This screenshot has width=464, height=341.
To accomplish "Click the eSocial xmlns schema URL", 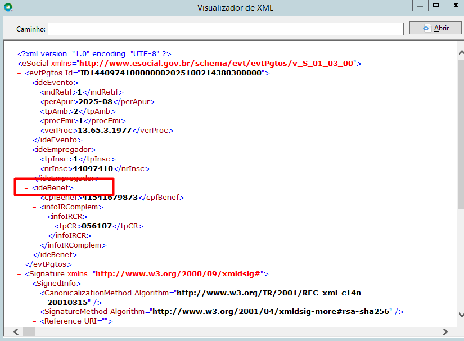I will pos(217,64).
